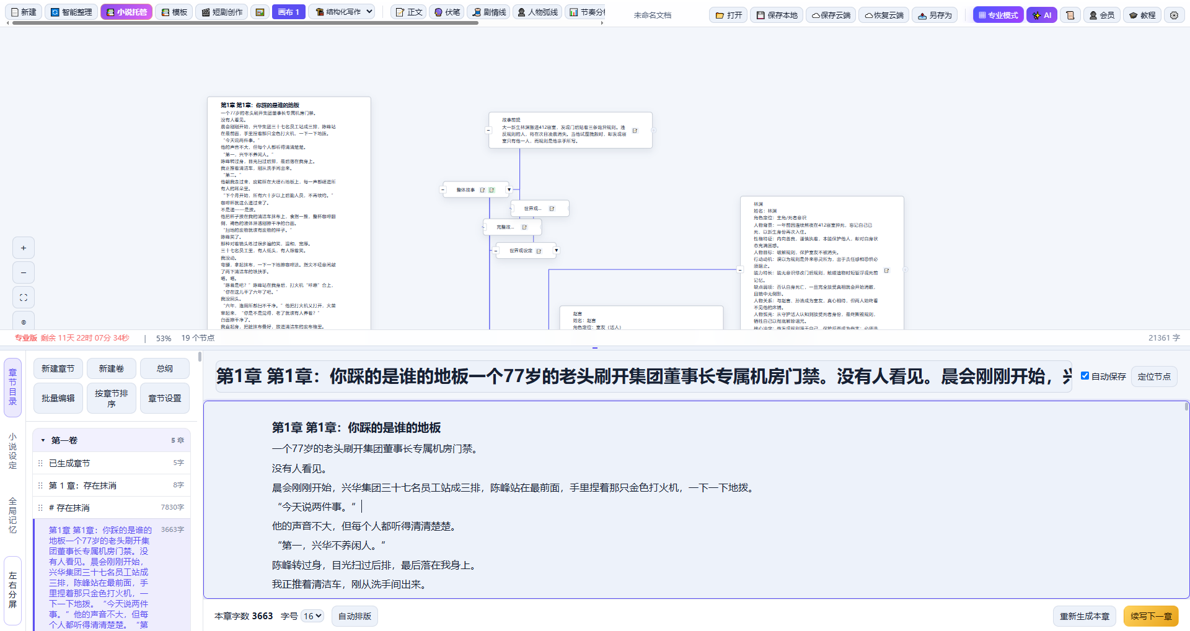
Task: Activate 小说托管 novel hosting
Action: coord(126,12)
